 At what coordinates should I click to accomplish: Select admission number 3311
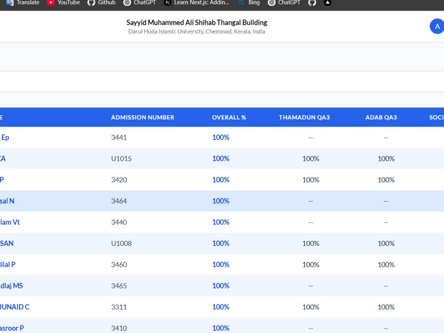(119, 307)
